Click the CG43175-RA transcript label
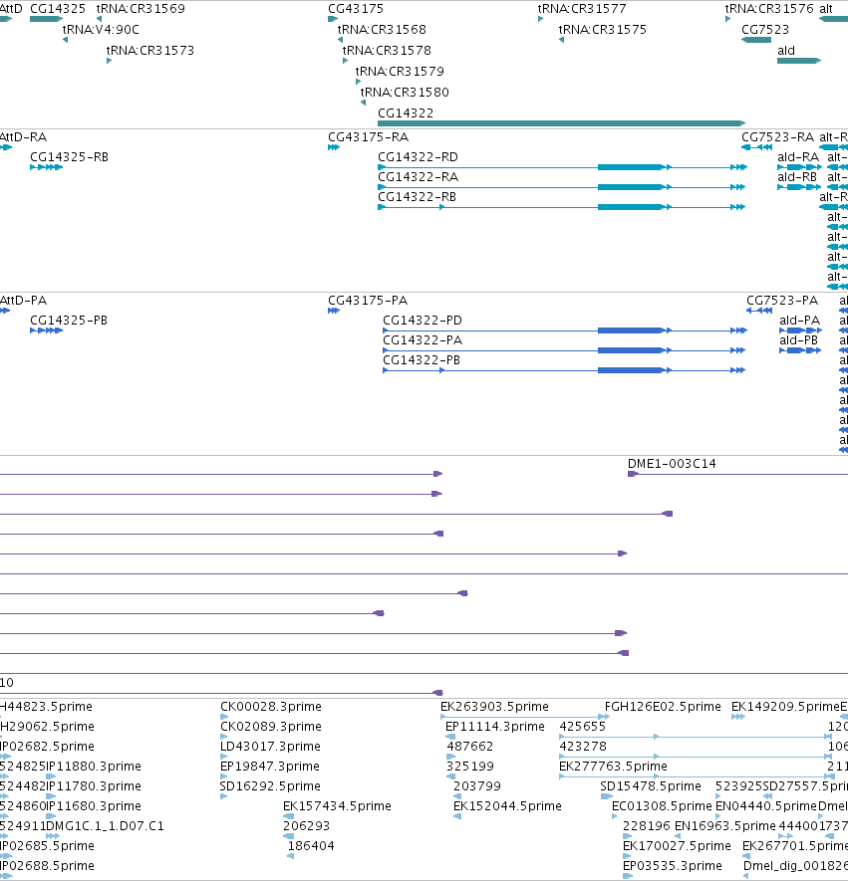The image size is (848, 881). [369, 137]
